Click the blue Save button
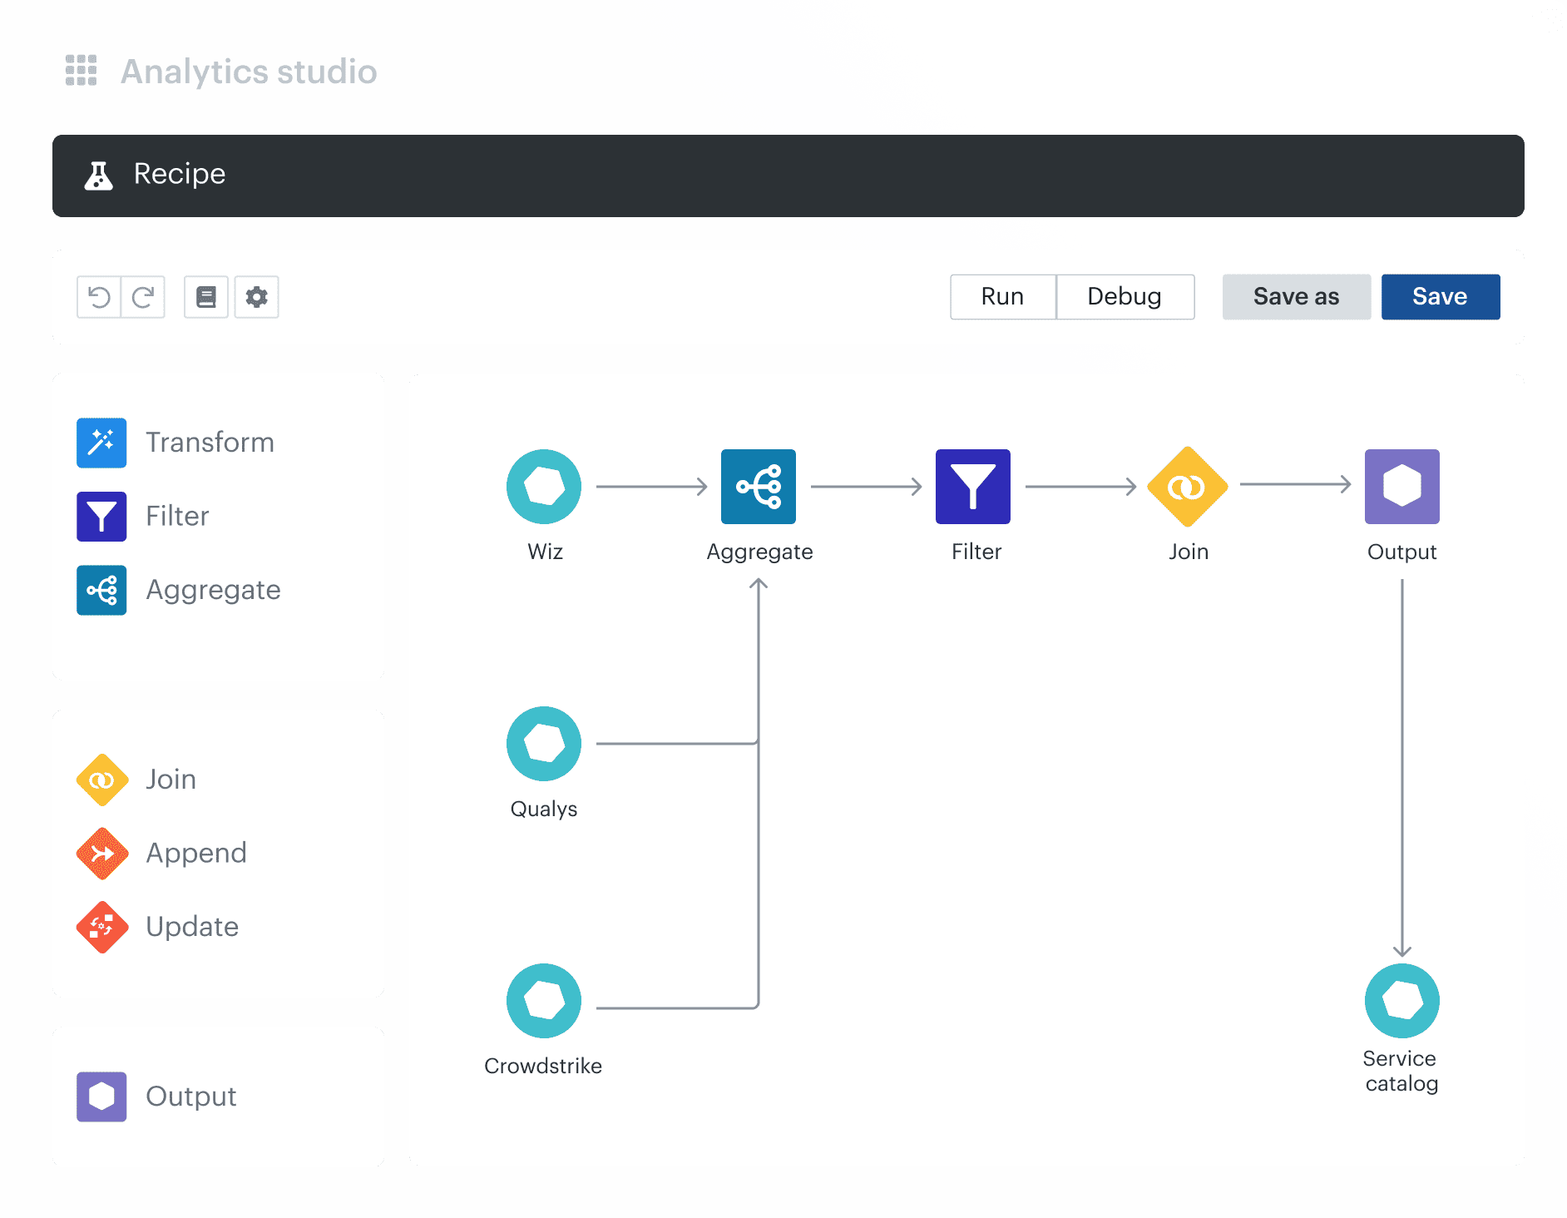The height and width of the screenshot is (1218, 1567). point(1441,297)
